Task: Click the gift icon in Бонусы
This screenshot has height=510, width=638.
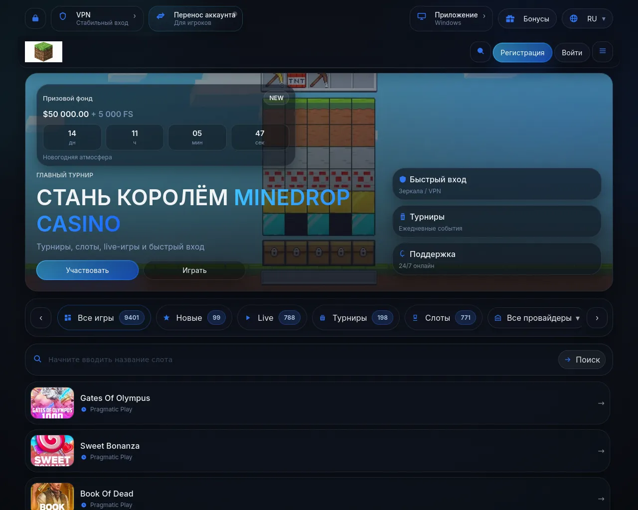Action: [x=510, y=19]
